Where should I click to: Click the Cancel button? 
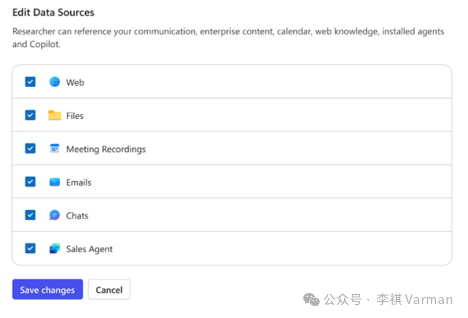pos(109,289)
